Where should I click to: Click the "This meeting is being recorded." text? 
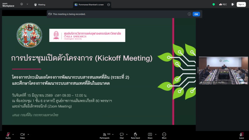point(69,14)
